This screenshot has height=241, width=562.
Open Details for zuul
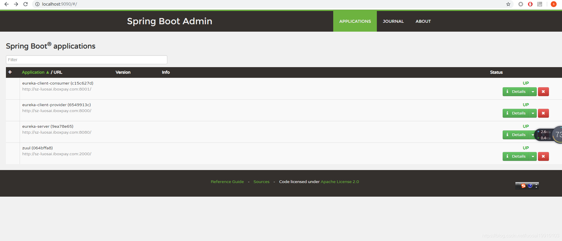pyautogui.click(x=516, y=156)
